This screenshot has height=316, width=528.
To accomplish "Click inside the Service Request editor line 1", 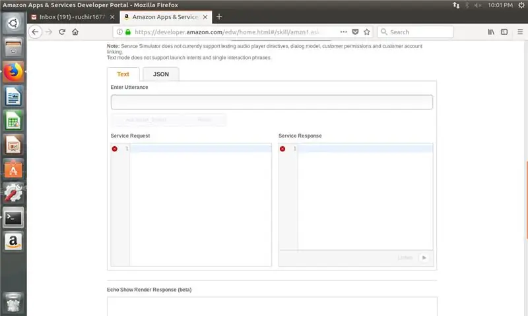I will (201, 148).
